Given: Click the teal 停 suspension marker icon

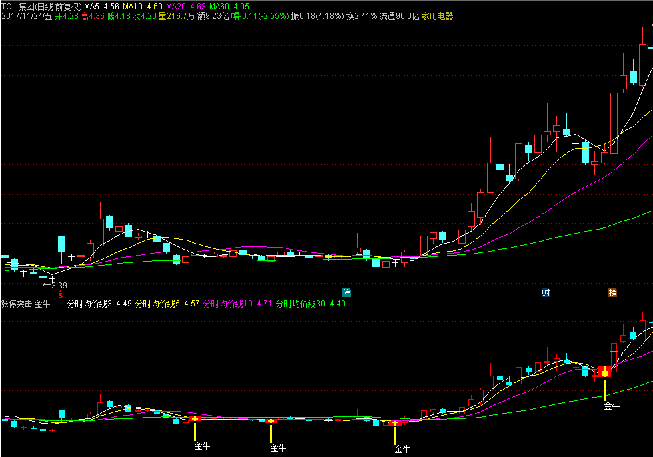Looking at the screenshot, I should [346, 292].
